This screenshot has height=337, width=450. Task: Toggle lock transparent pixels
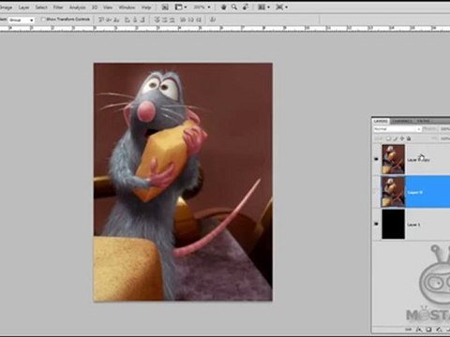(388, 139)
